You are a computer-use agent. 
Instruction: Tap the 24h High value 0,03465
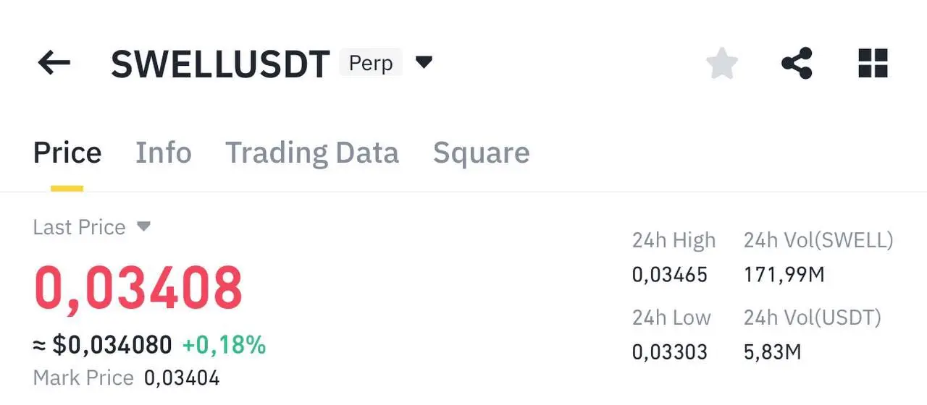(670, 275)
